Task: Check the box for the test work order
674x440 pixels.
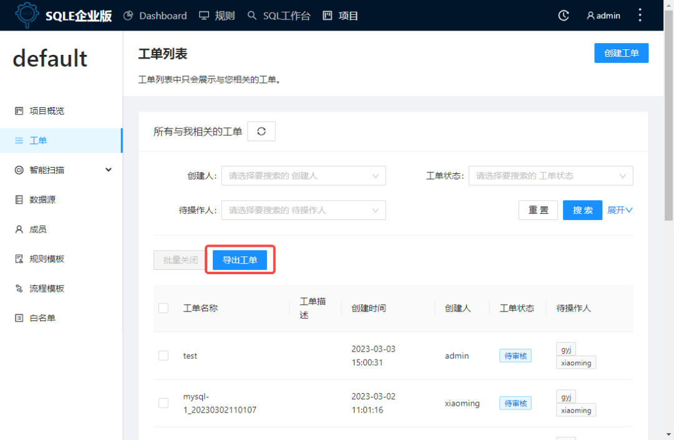Action: pyautogui.click(x=164, y=355)
